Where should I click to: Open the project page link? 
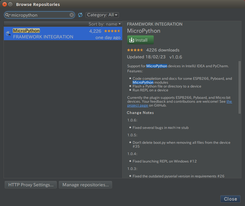179,103
